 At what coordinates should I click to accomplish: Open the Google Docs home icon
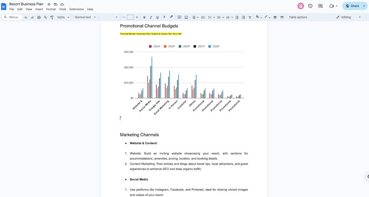click(x=4, y=6)
